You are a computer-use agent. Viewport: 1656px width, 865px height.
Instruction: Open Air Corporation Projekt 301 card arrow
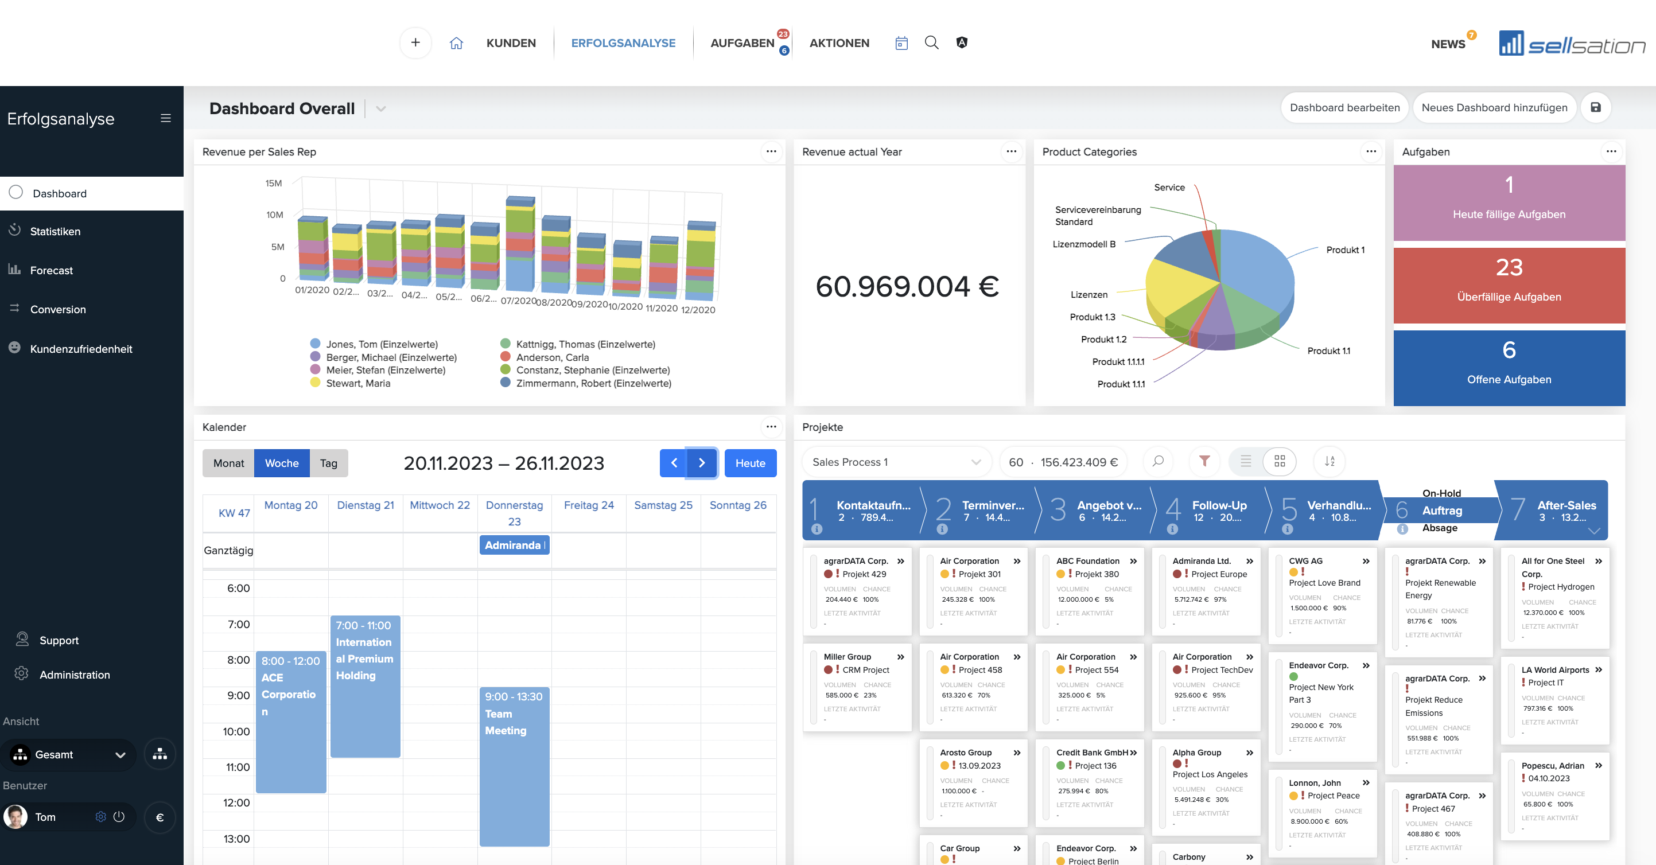point(1017,561)
